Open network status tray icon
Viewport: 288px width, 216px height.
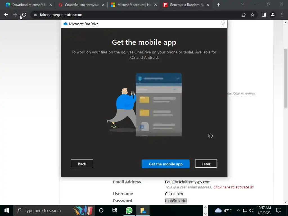click(245, 210)
